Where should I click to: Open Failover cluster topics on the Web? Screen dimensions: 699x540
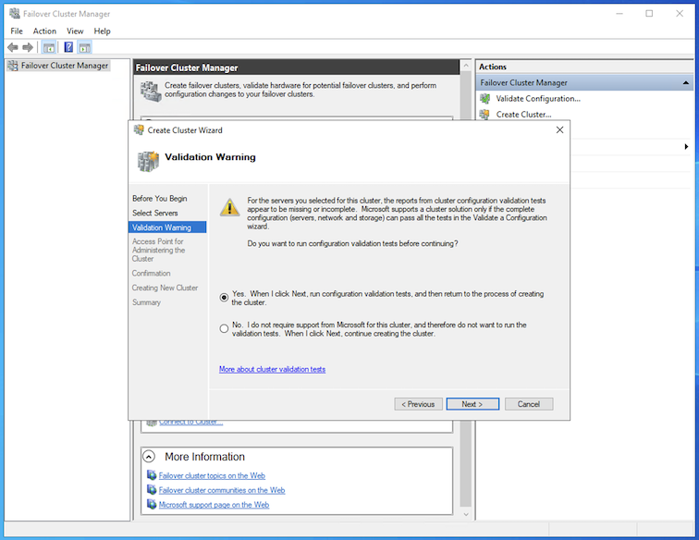tap(212, 476)
